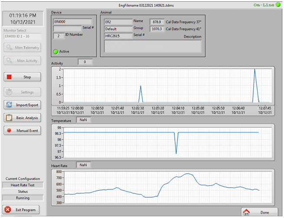Click the Basic Analysis clipboard icon
This screenshot has height=218, width=284.
tap(9, 118)
